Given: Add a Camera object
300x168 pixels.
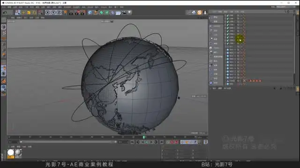Looking at the screenshot, I should click(x=124, y=13).
